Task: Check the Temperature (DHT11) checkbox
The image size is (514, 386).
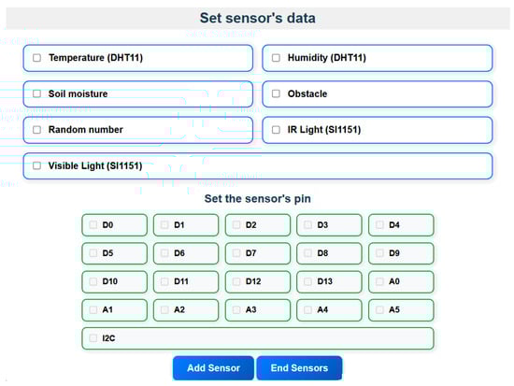Action: point(37,58)
